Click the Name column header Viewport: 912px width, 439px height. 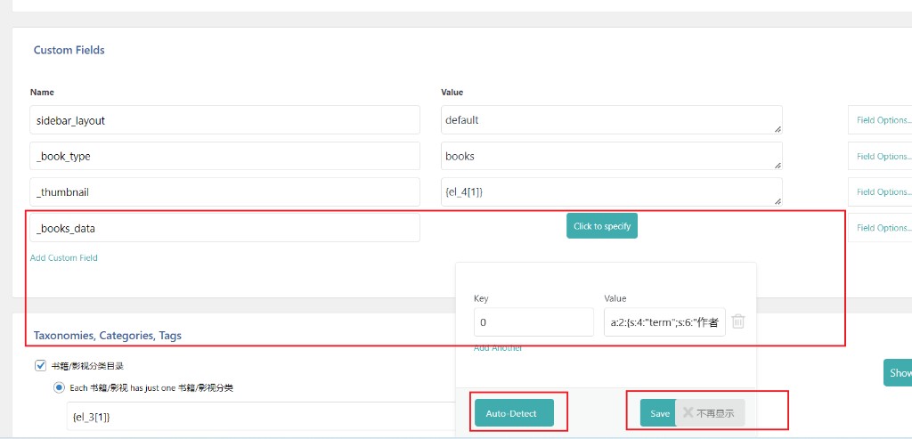tap(42, 92)
